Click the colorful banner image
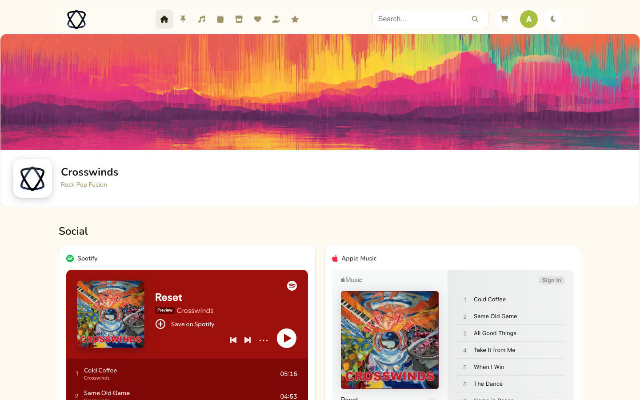The height and width of the screenshot is (400, 640). 320,92
